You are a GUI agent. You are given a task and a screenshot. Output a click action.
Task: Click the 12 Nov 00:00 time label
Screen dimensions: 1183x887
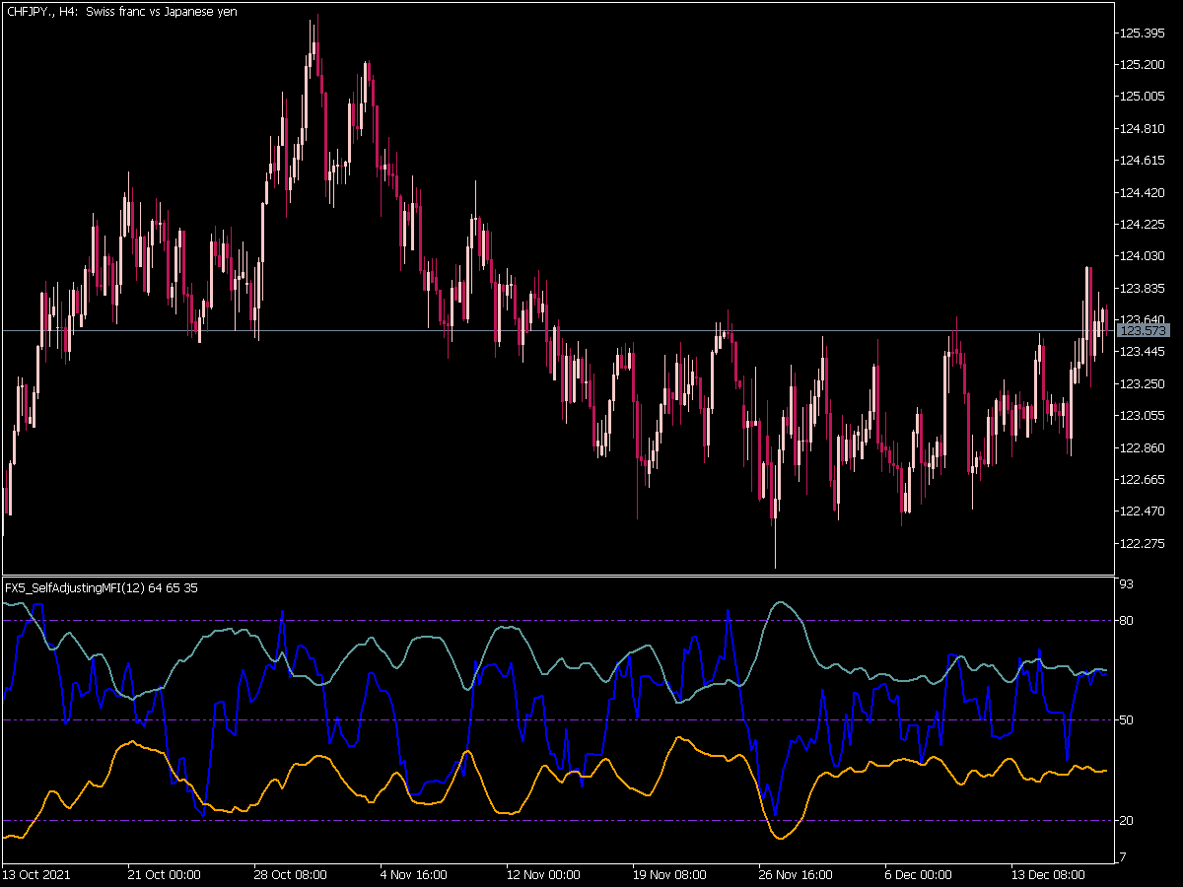(542, 874)
